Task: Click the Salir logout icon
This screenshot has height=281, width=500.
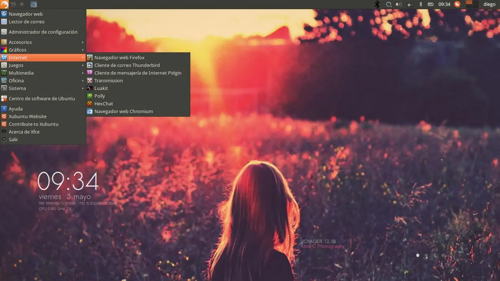Action: [x=4, y=139]
